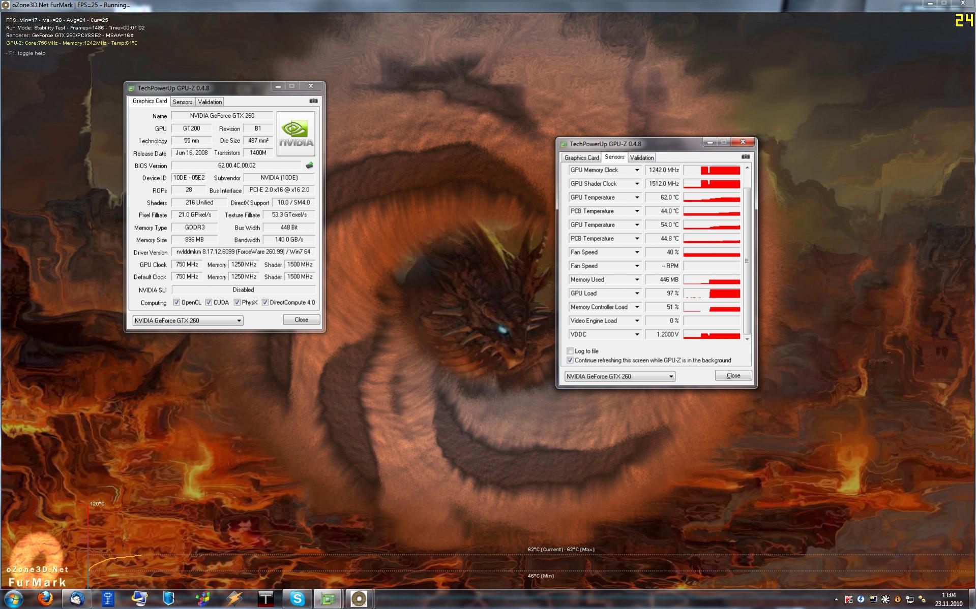Viewport: 976px width, 609px height.
Task: Click Close button in Graphics Card window
Action: [302, 320]
